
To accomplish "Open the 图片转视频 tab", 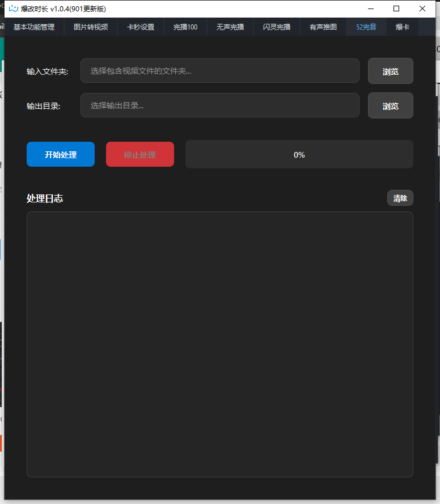I will click(x=91, y=27).
